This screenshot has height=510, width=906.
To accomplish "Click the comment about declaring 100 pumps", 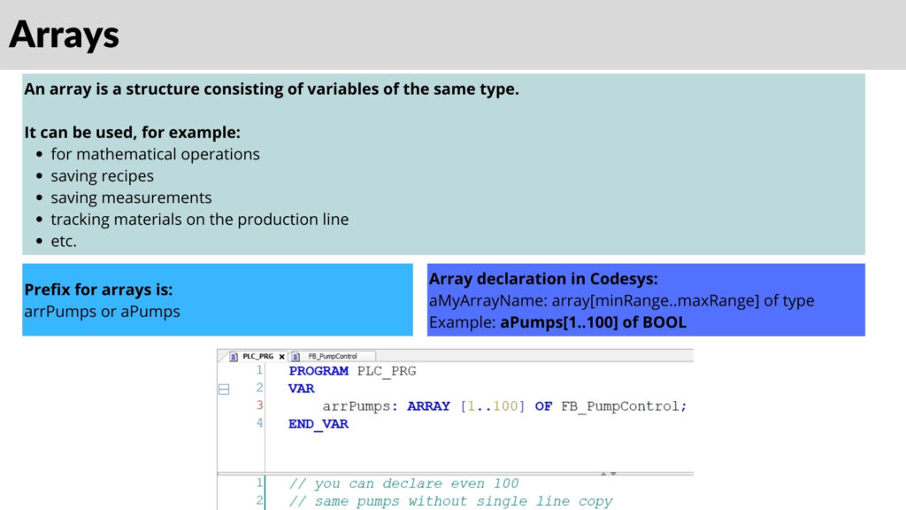I will (407, 483).
